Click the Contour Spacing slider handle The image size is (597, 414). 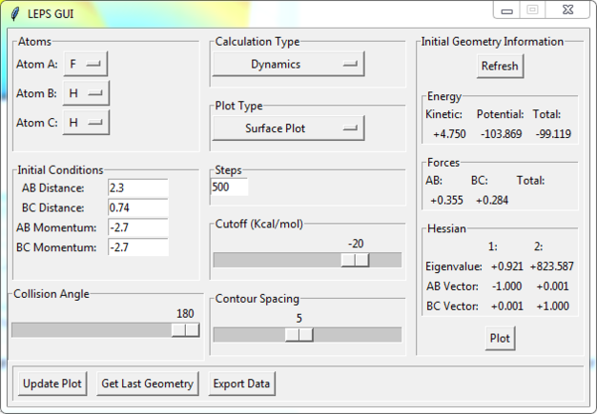pyautogui.click(x=298, y=334)
